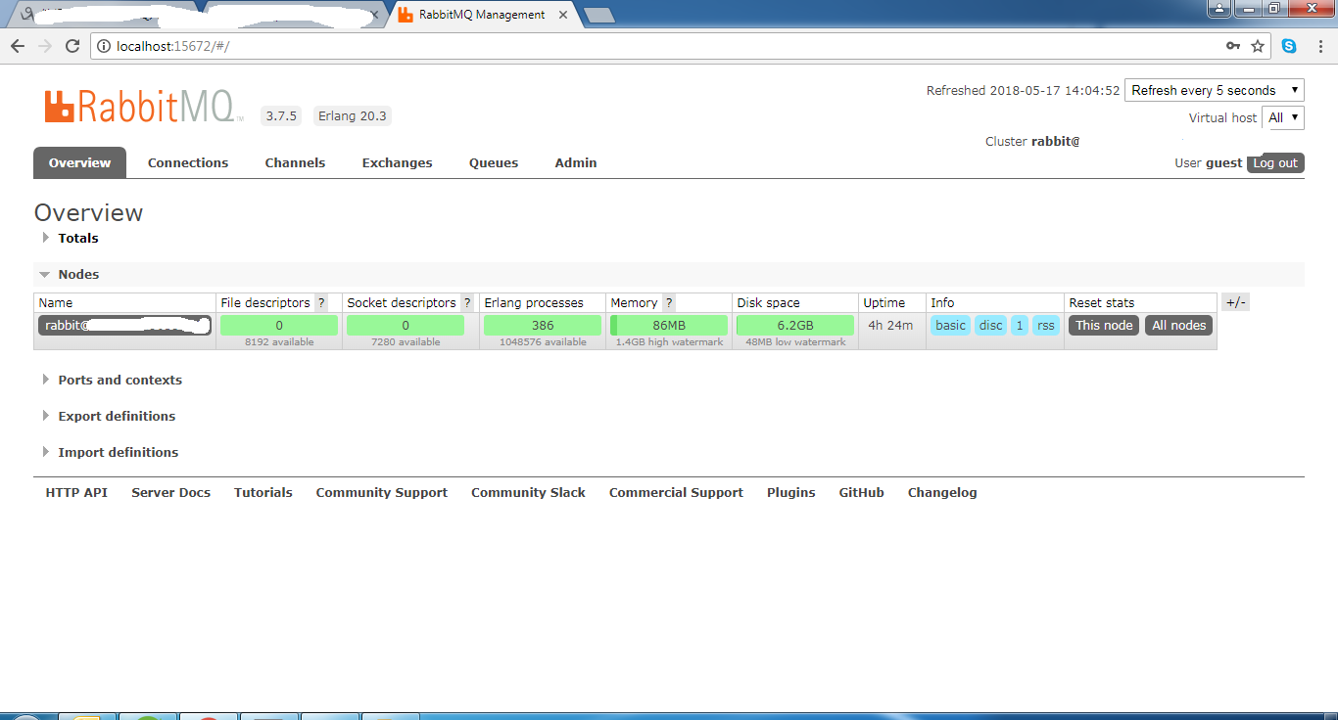Click the 48MB low watermark text
The image size is (1338, 720).
(795, 342)
